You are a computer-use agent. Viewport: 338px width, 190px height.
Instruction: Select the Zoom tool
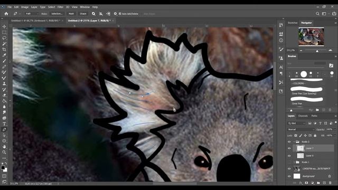click(x=4, y=153)
